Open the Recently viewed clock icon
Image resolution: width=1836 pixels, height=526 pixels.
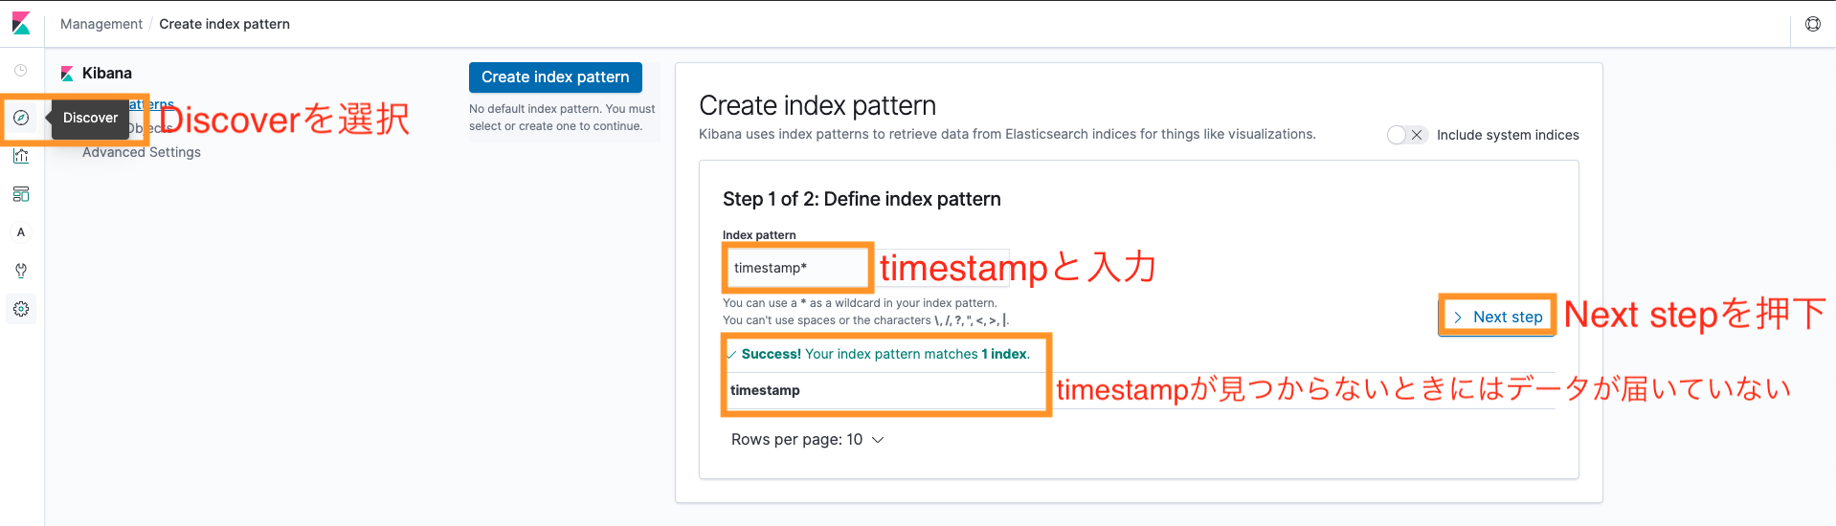pos(21,71)
